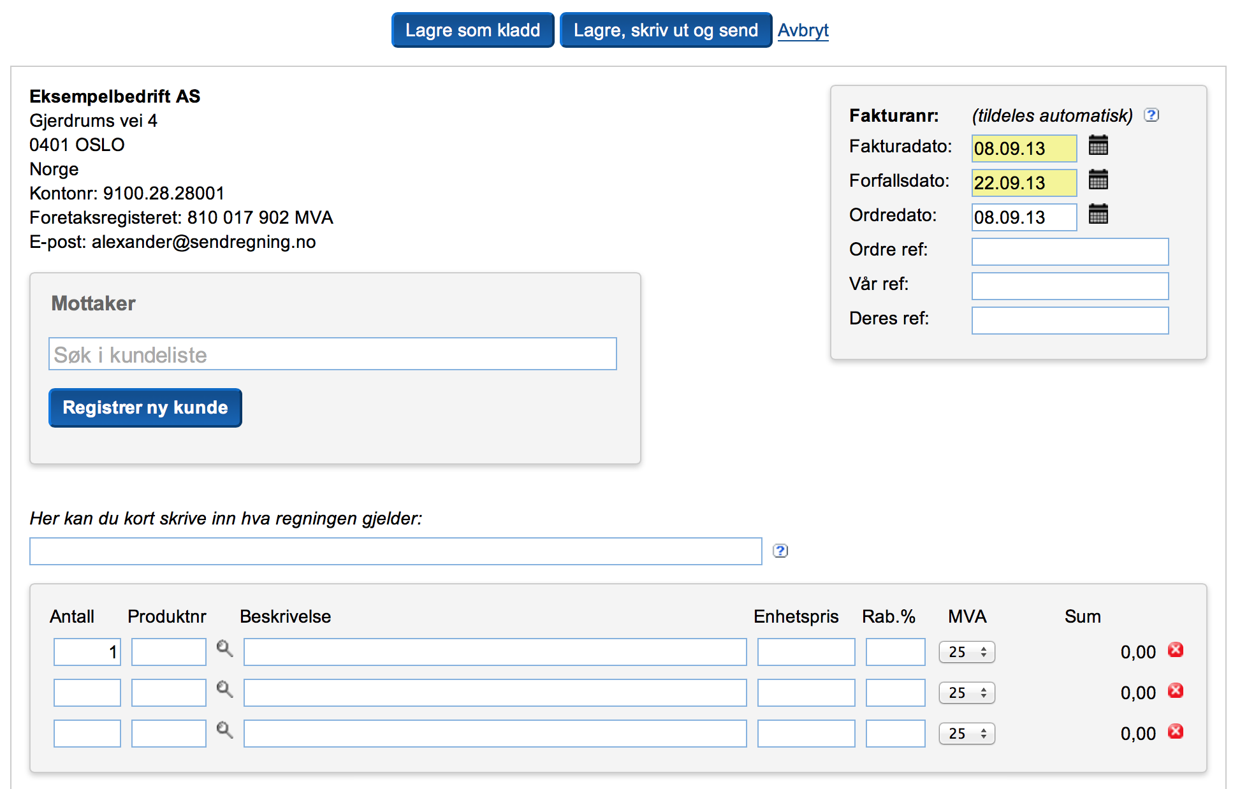
Task: Search products in third line row
Action: [224, 730]
